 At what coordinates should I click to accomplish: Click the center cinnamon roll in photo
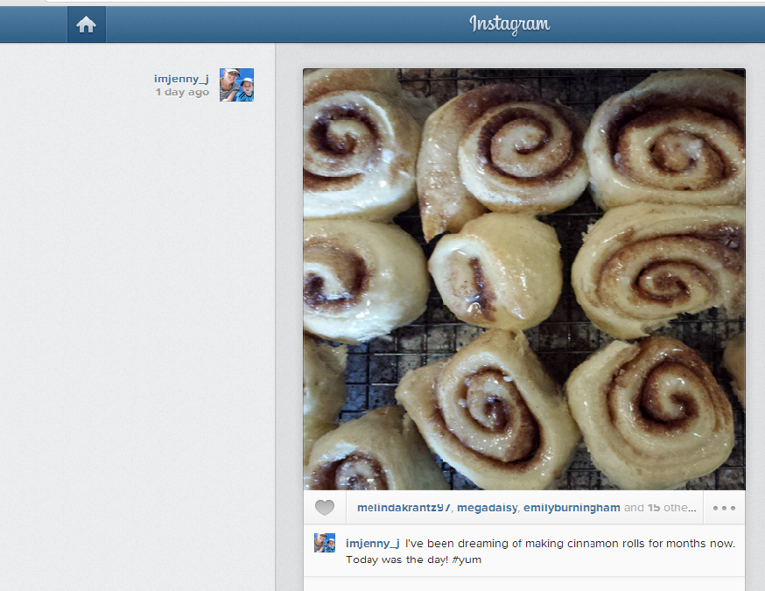[495, 271]
